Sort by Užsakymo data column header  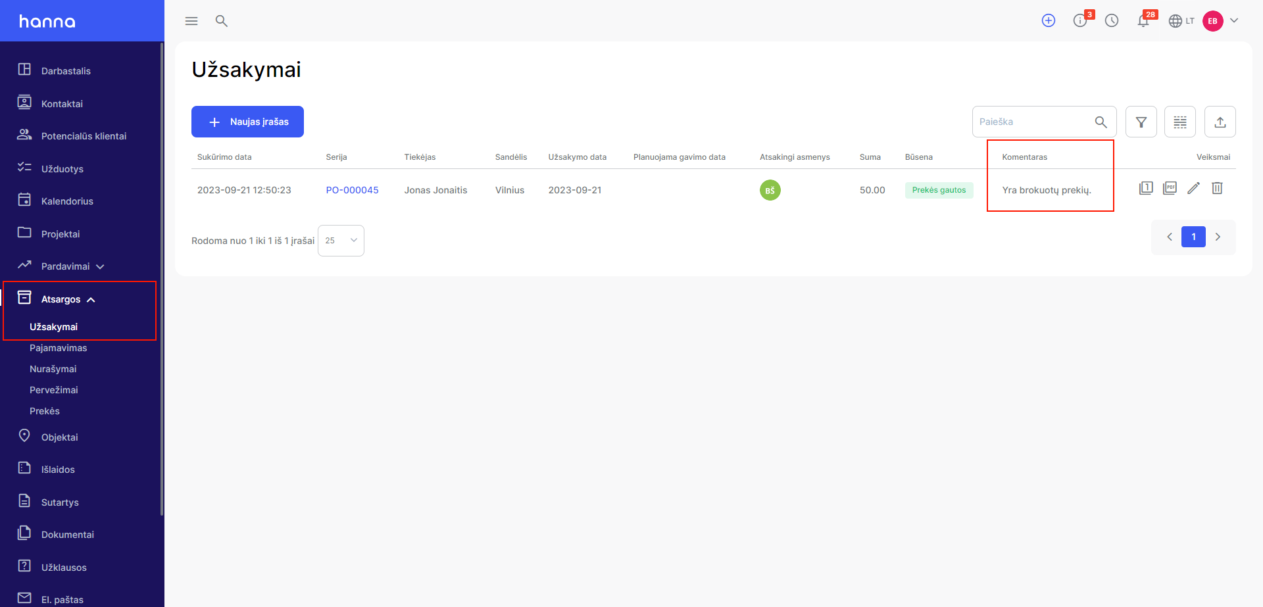[578, 157]
